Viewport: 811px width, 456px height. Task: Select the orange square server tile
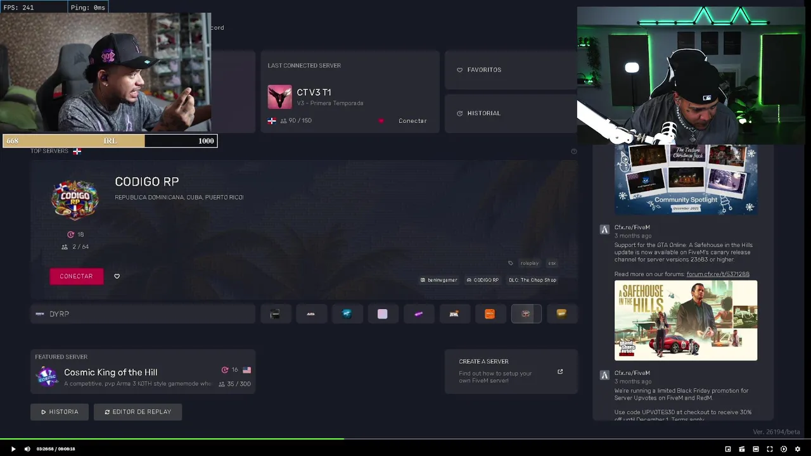490,314
